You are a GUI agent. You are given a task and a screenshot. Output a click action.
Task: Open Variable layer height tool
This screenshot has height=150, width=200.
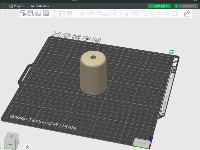click(x=70, y=14)
